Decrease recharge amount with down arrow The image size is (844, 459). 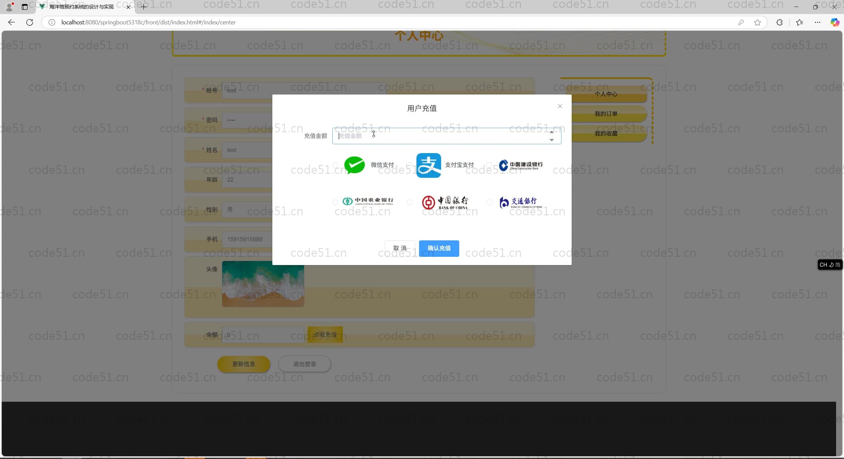(552, 140)
